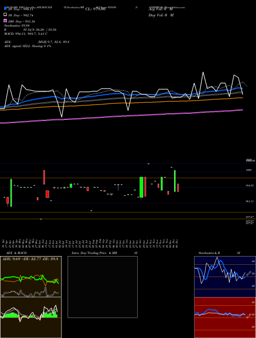Screen dimensions: 256x338
Task: Click the orange moving average line
Action: (x=121, y=103)
